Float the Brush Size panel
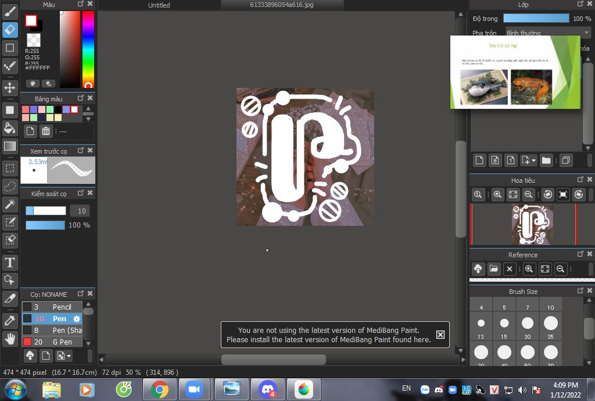The width and height of the screenshot is (595, 401). 580,291
